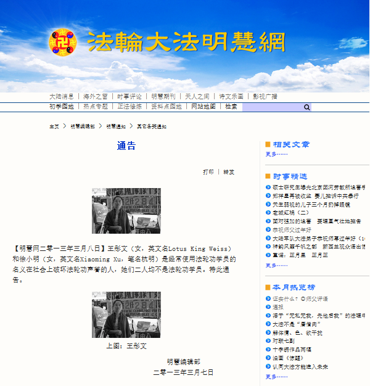Image resolution: width=370 pixels, height=386 pixels.
Task: Click the search text input field
Action: 271,107
